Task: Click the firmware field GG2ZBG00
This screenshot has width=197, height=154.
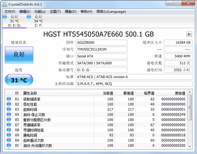Action: point(101,42)
